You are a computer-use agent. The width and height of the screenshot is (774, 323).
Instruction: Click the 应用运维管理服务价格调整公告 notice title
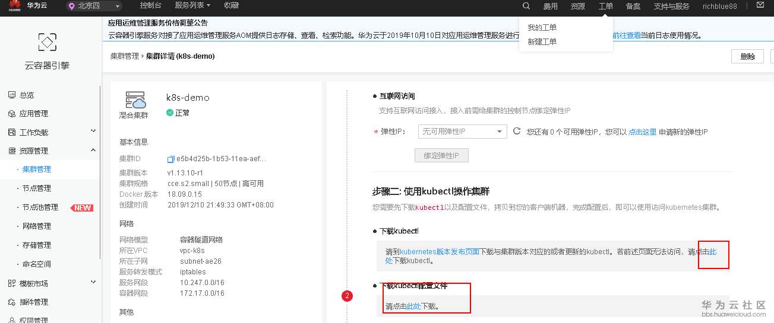158,23
